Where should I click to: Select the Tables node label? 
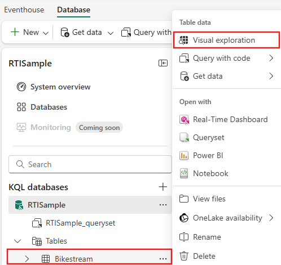[x=56, y=241]
